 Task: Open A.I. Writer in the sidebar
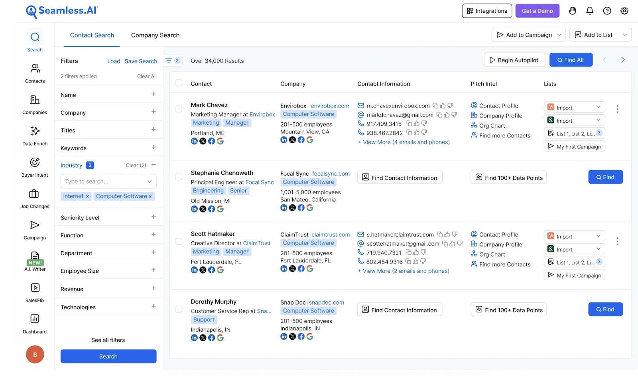click(x=35, y=261)
